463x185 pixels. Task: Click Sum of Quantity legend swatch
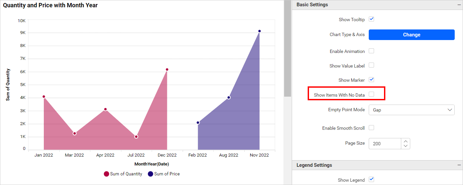(x=107, y=174)
